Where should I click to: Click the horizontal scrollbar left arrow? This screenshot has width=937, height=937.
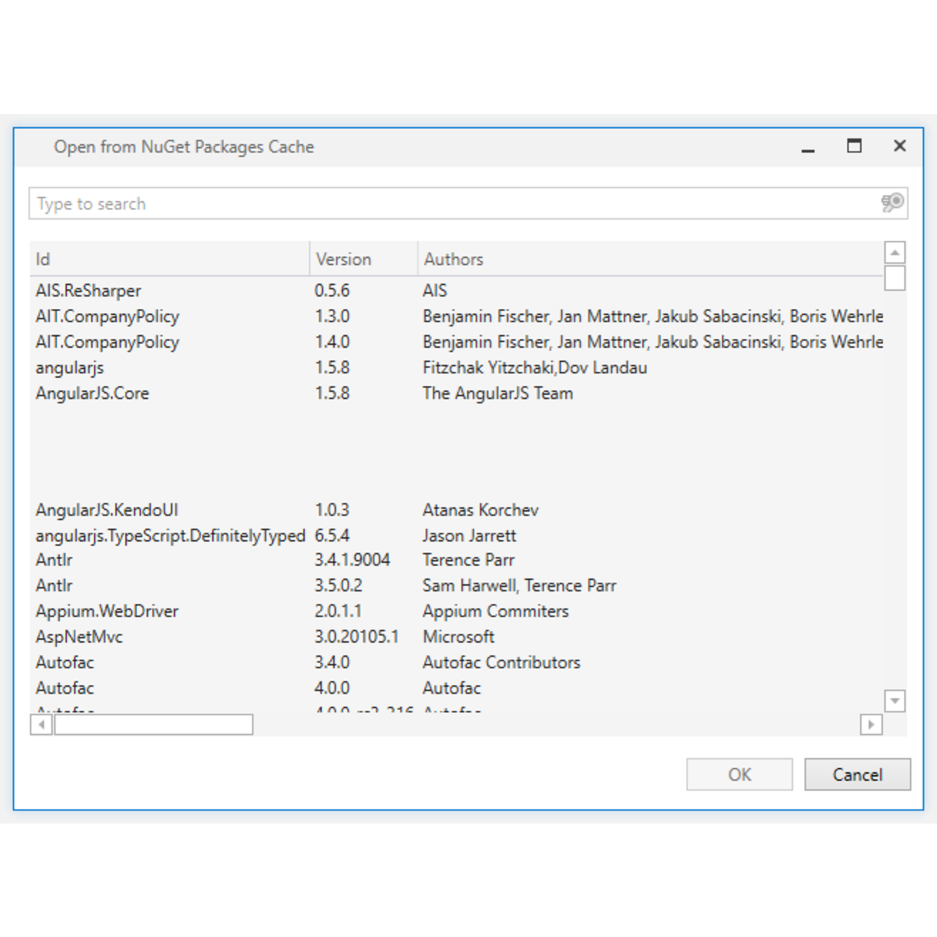click(x=41, y=725)
